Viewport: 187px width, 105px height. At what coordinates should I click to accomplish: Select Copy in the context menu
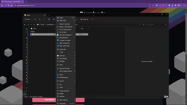(x=66, y=87)
